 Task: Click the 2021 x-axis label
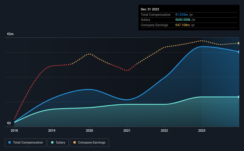(x=127, y=130)
